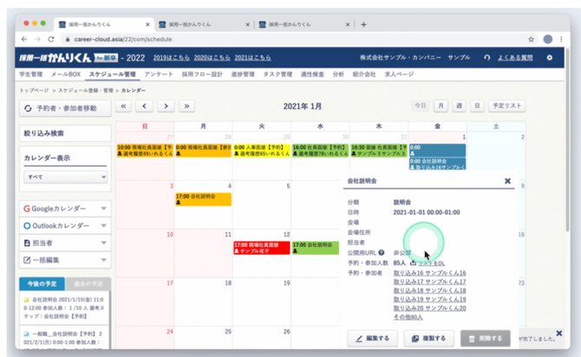Jump back with double left arrow
The height and width of the screenshot is (357, 581).
pos(123,106)
